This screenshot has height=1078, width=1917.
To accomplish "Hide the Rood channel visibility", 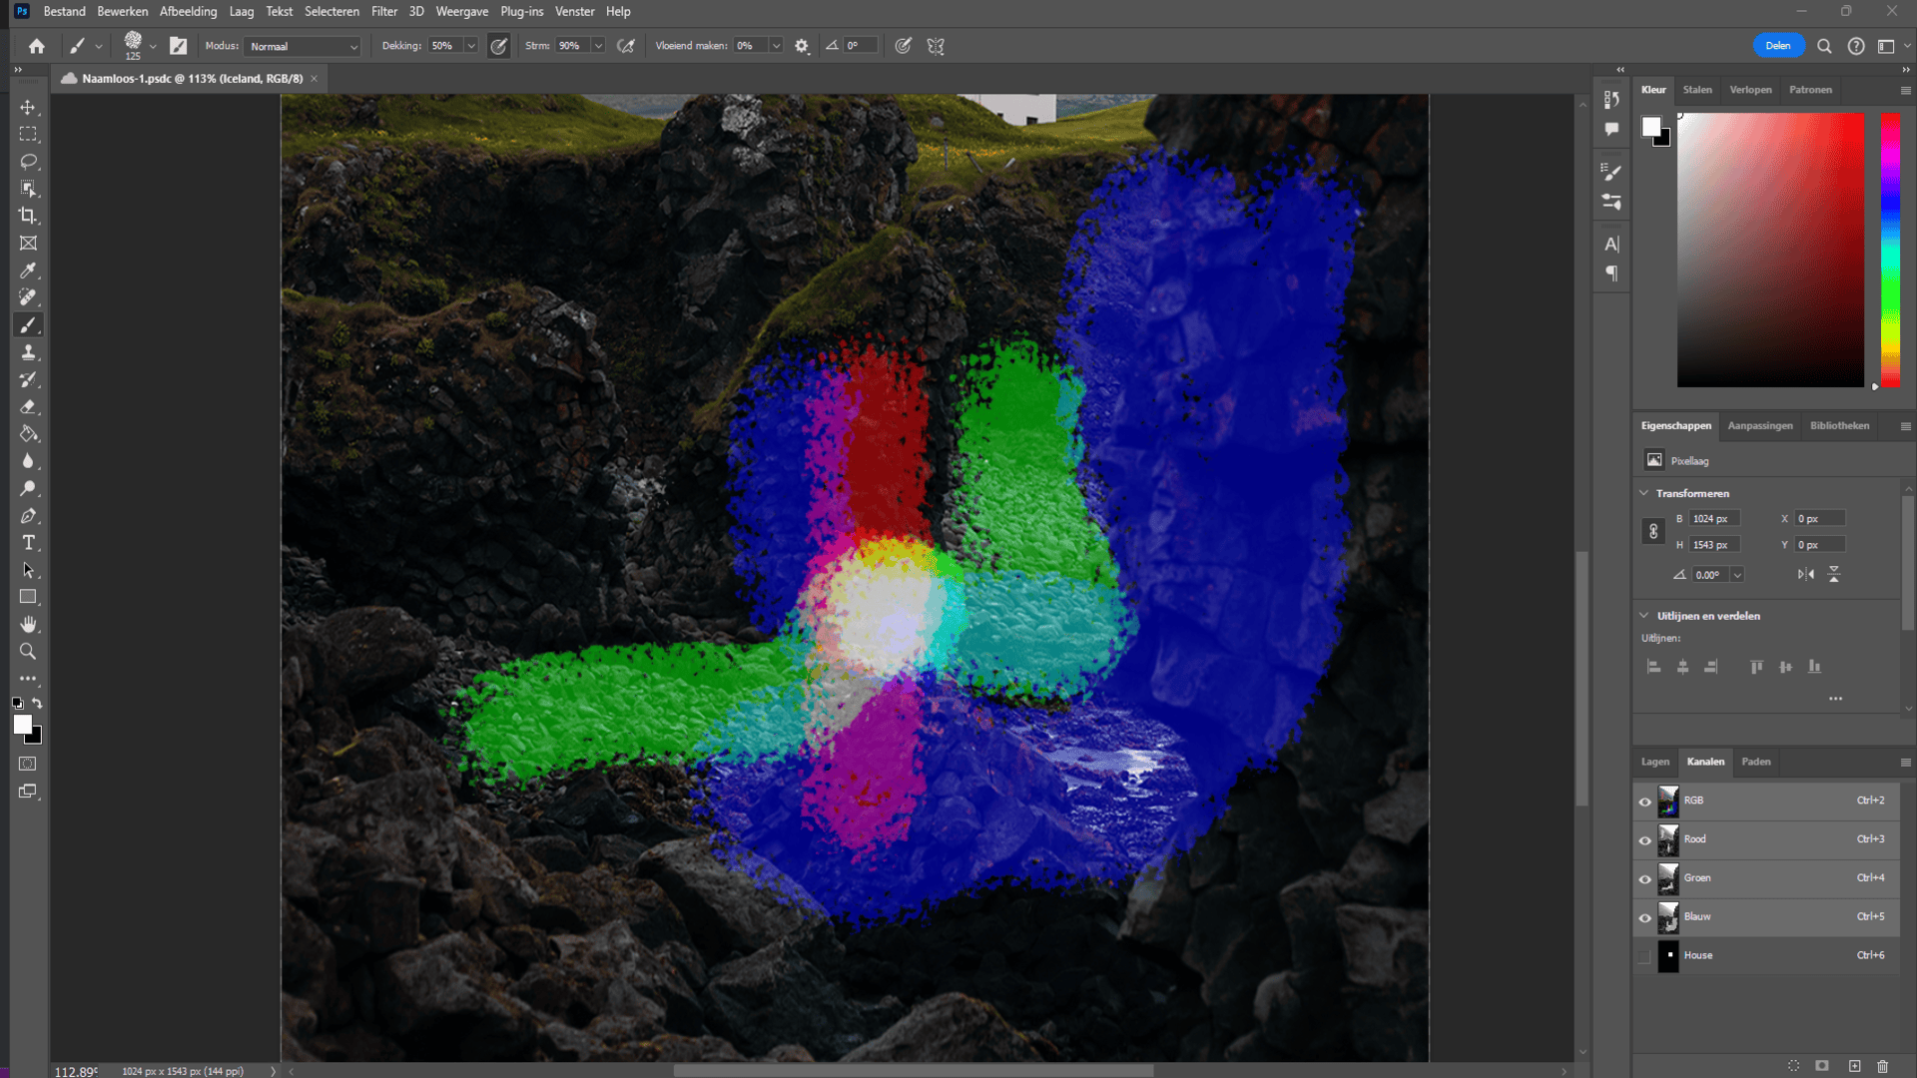I will click(1644, 840).
